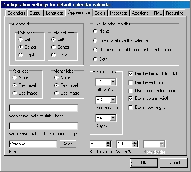This screenshot has height=172, width=191.
Task: Click the style sheet path input field
Action: tap(44, 108)
